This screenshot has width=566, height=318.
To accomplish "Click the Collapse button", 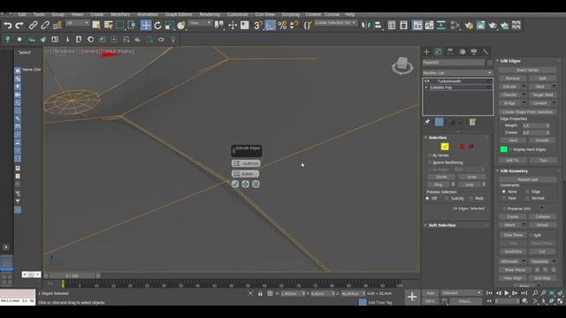I will tap(542, 216).
